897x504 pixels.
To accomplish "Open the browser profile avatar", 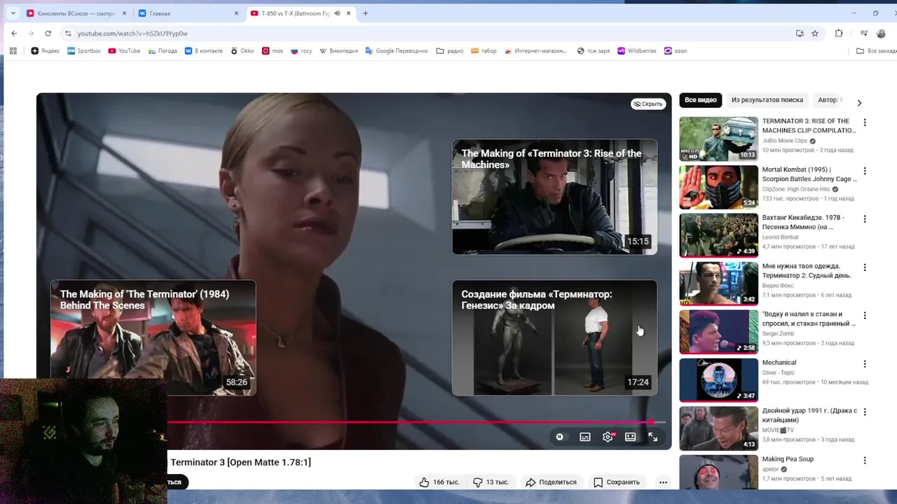I will click(x=881, y=34).
